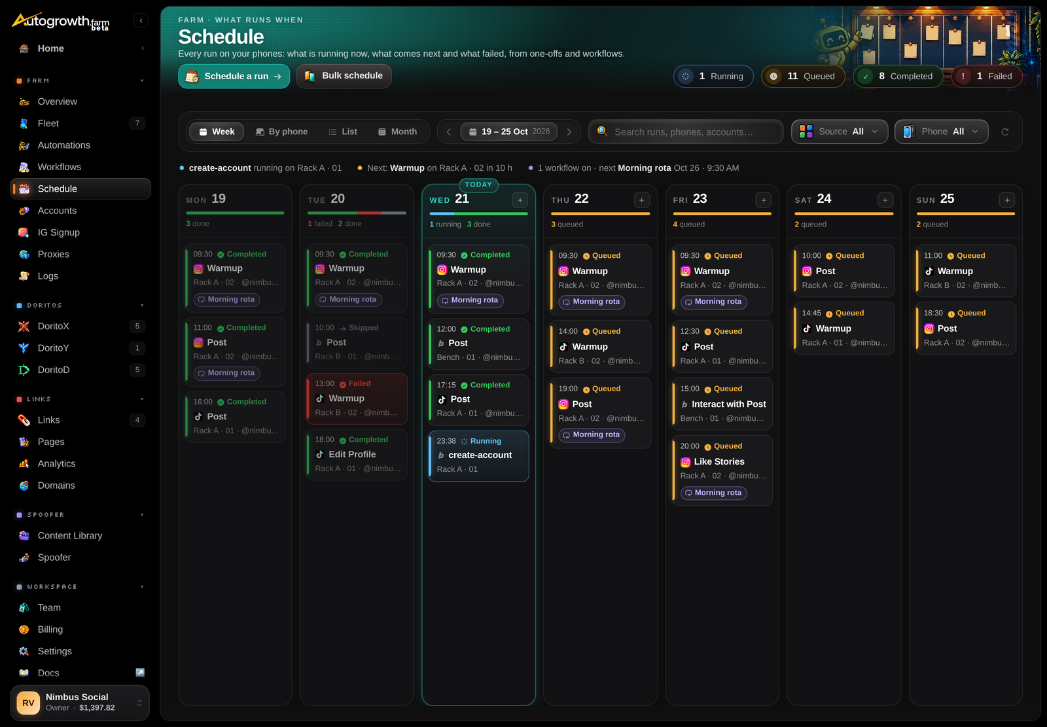Open Workflows in the sidebar
Screen dimensions: 1047x727
[80, 167]
